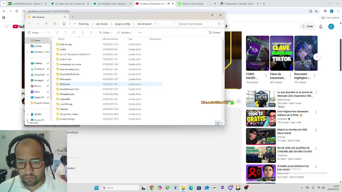Open the YouTube account avatar menu
The image size is (342, 192).
pyautogui.click(x=331, y=26)
